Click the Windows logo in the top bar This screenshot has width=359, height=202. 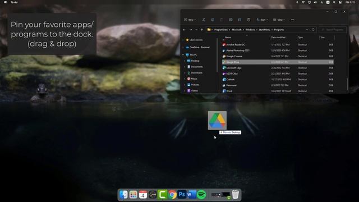5,2
